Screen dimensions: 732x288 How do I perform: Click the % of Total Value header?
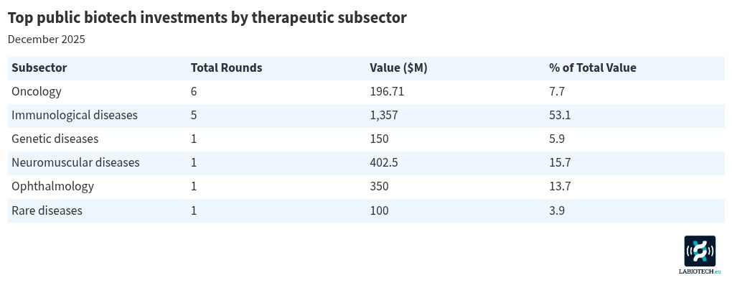592,68
